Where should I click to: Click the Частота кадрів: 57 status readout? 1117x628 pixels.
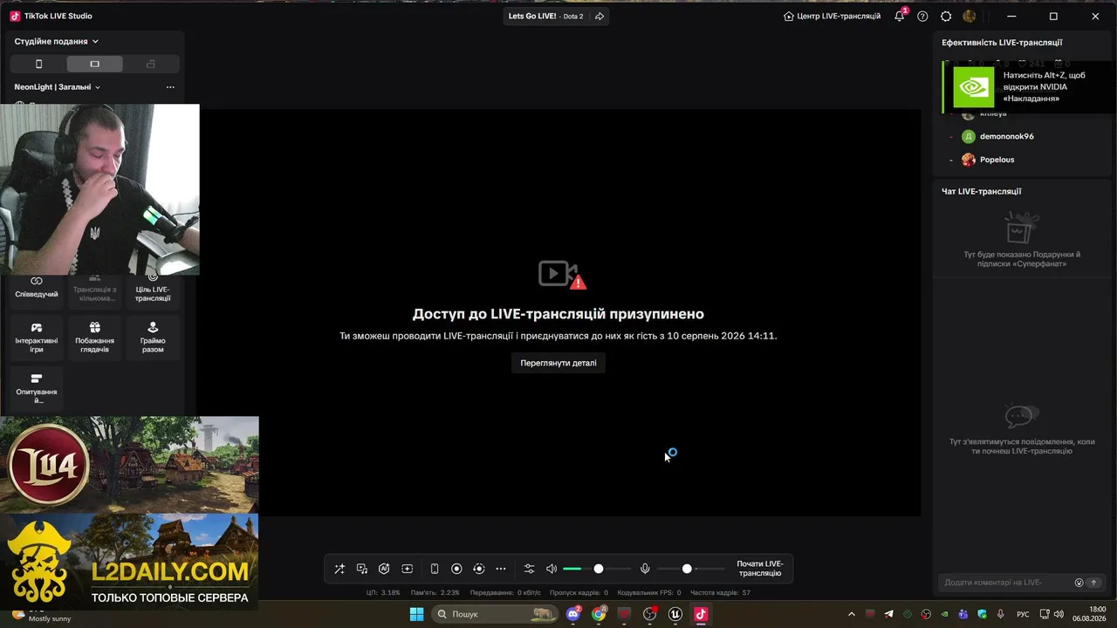tap(720, 593)
